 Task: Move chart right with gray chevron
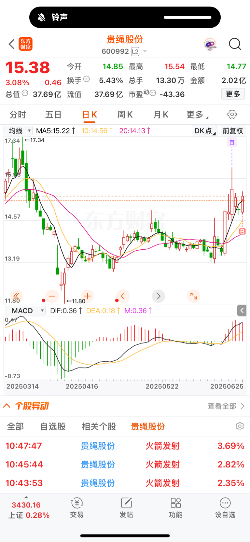(x=159, y=296)
